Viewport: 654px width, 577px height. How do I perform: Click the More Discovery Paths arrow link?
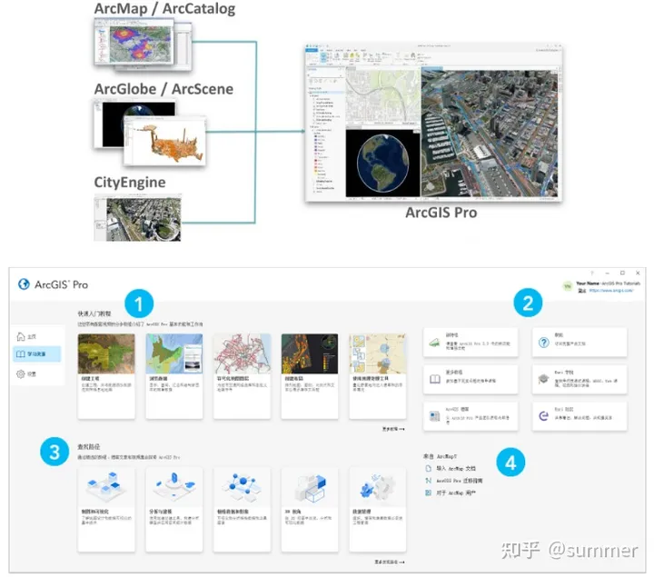[x=389, y=562]
